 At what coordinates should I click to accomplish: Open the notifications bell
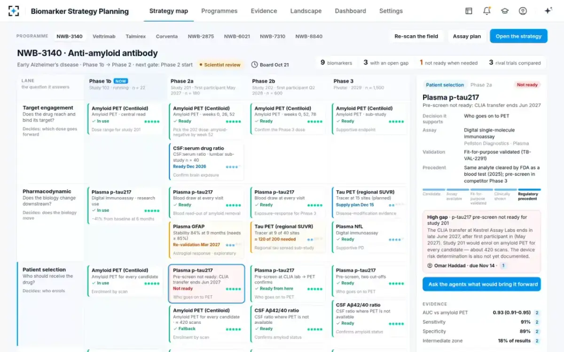click(x=487, y=11)
